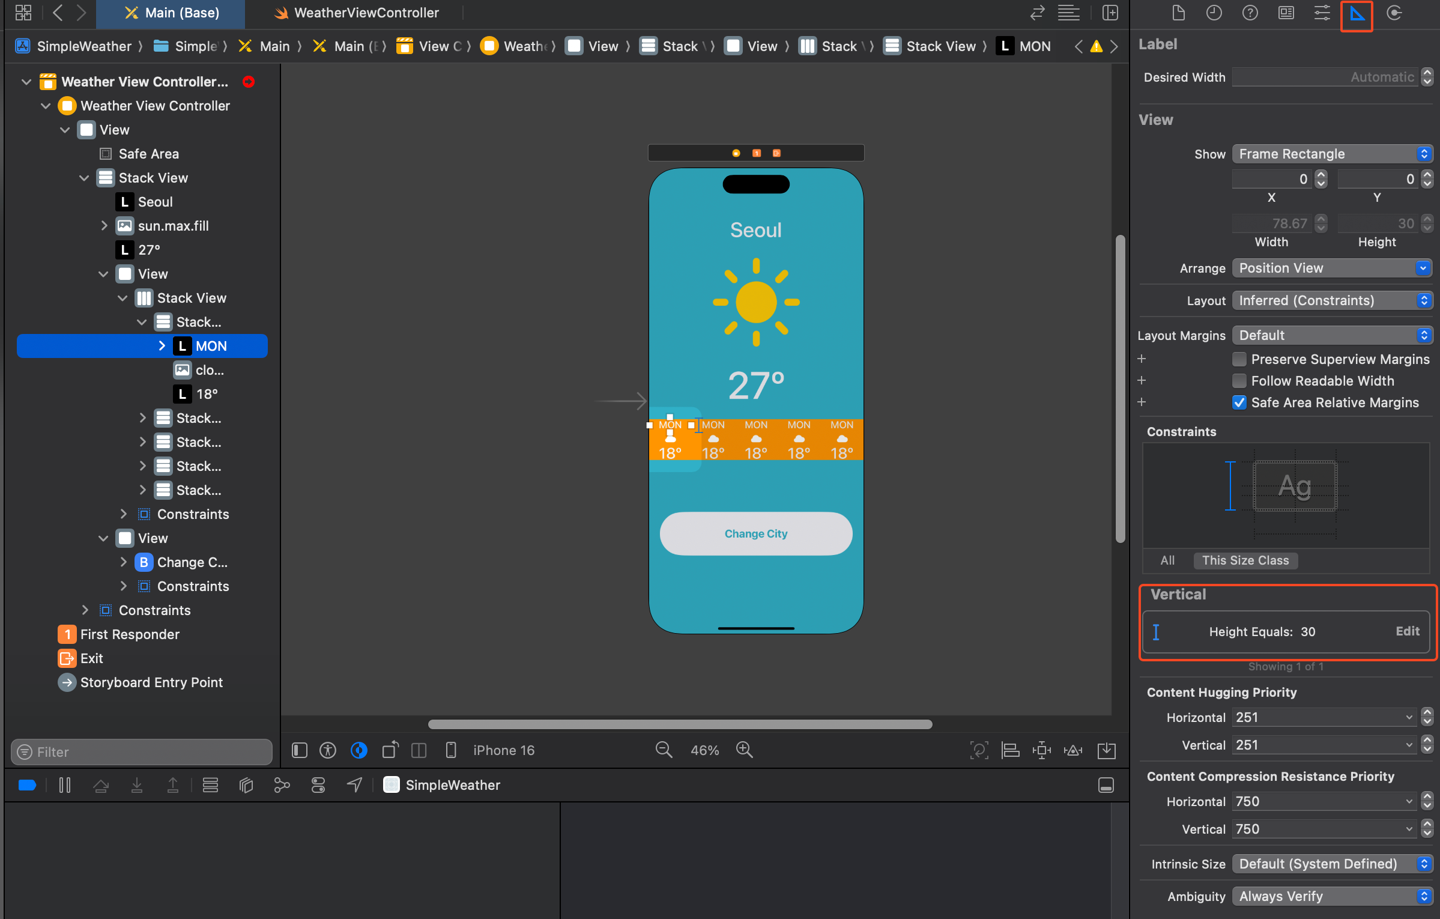Toggle the document outline sidebar button
The image size is (1440, 919).
tap(299, 750)
